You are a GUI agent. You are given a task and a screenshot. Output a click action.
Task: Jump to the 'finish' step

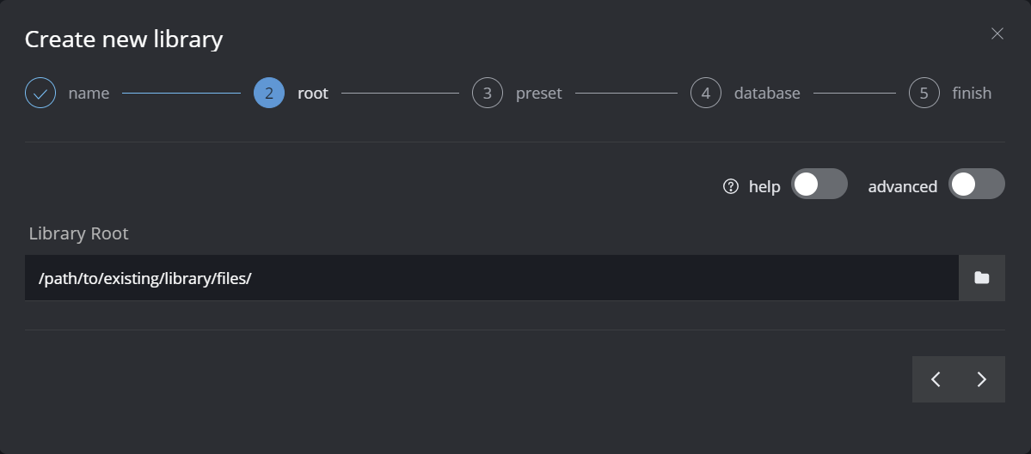click(x=972, y=93)
